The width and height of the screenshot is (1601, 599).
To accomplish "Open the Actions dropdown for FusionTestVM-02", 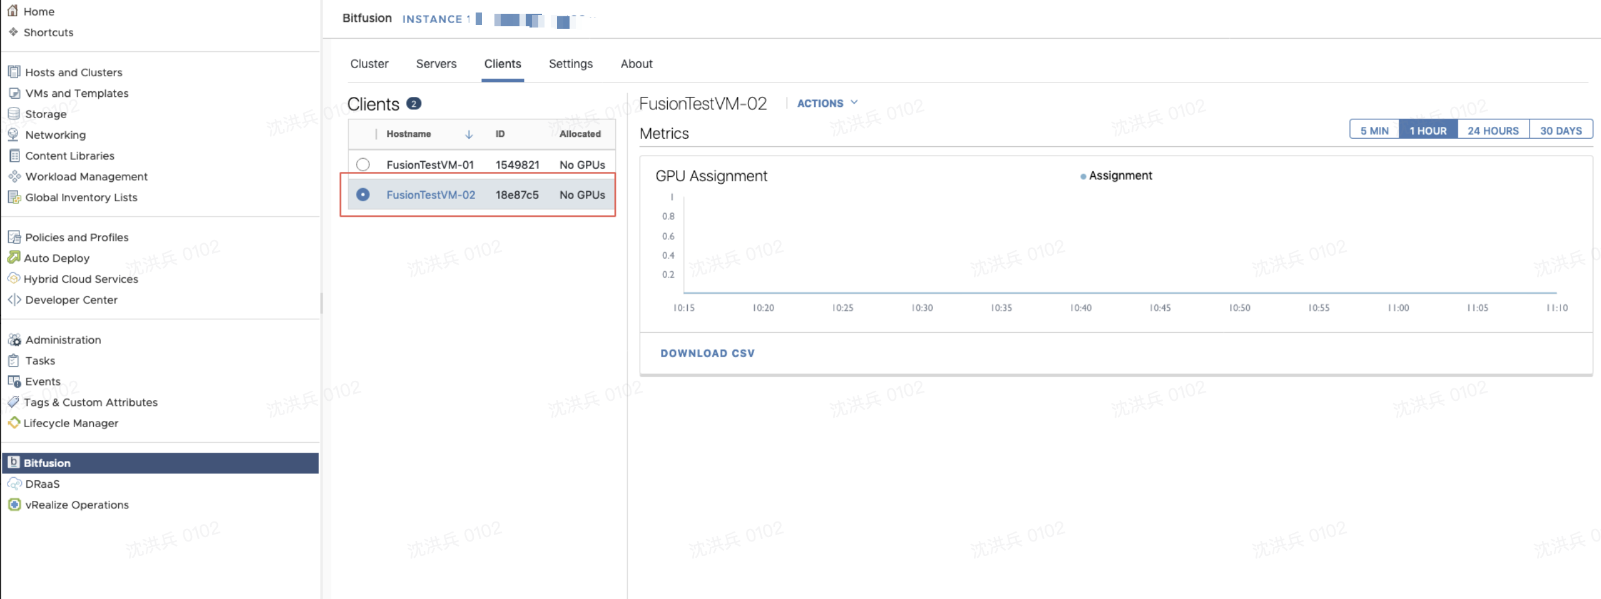I will 826,103.
